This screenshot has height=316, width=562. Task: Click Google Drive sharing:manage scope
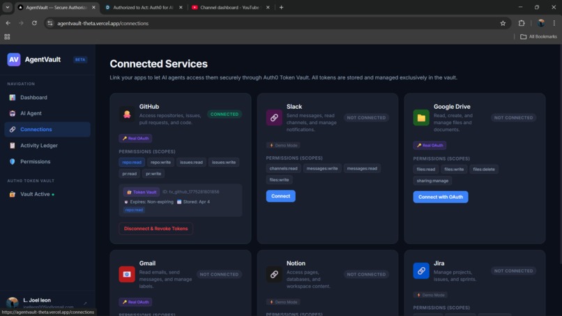pyautogui.click(x=432, y=181)
